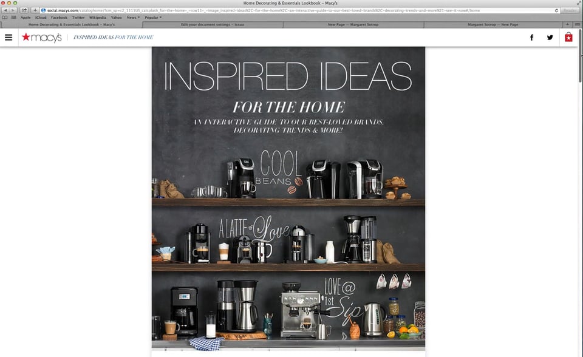Screen dimensions: 583x357
Task: Add bookmark with plus button
Action: (35, 10)
